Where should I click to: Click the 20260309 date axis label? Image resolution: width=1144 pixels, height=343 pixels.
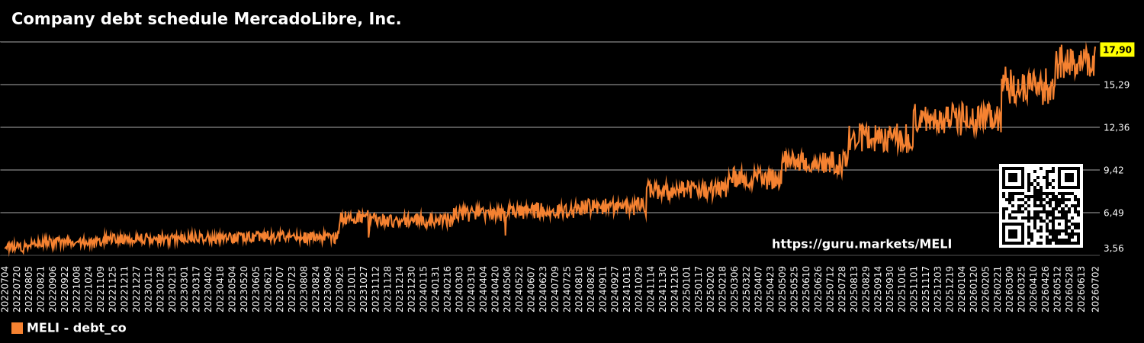tap(1011, 288)
